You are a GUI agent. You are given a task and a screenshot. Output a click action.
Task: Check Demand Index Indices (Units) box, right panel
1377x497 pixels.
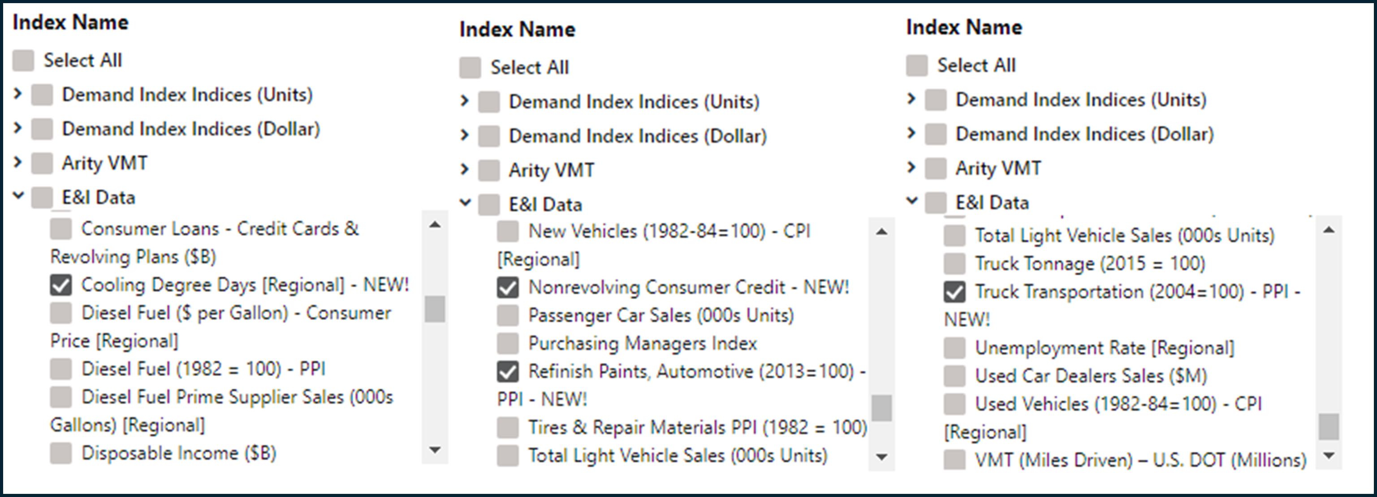pyautogui.click(x=936, y=99)
